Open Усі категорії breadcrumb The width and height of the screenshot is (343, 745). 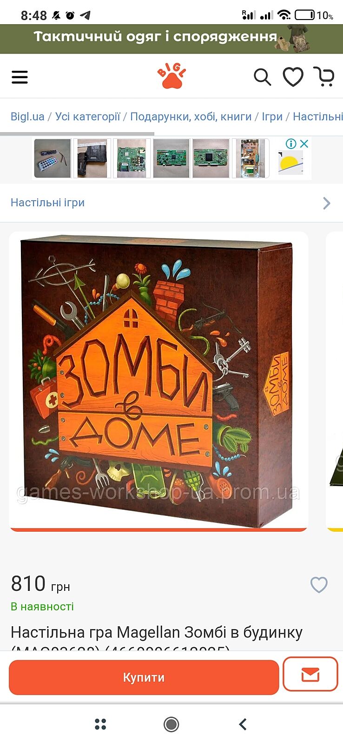pyautogui.click(x=87, y=116)
